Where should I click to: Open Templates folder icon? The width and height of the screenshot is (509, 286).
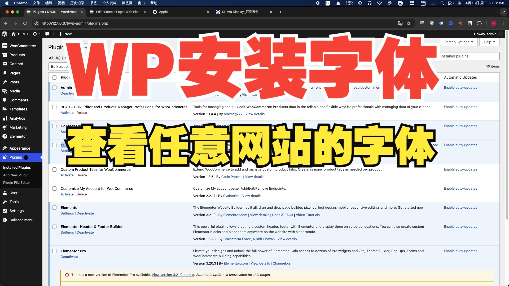point(5,109)
